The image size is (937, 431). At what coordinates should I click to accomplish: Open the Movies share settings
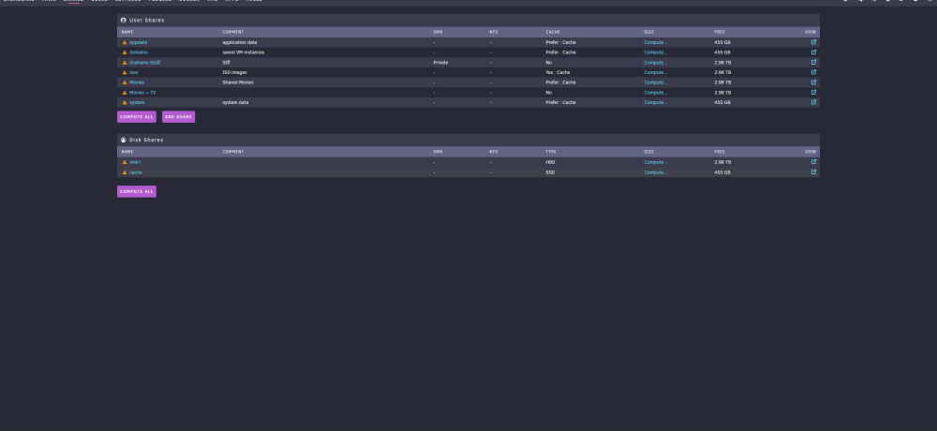137,82
